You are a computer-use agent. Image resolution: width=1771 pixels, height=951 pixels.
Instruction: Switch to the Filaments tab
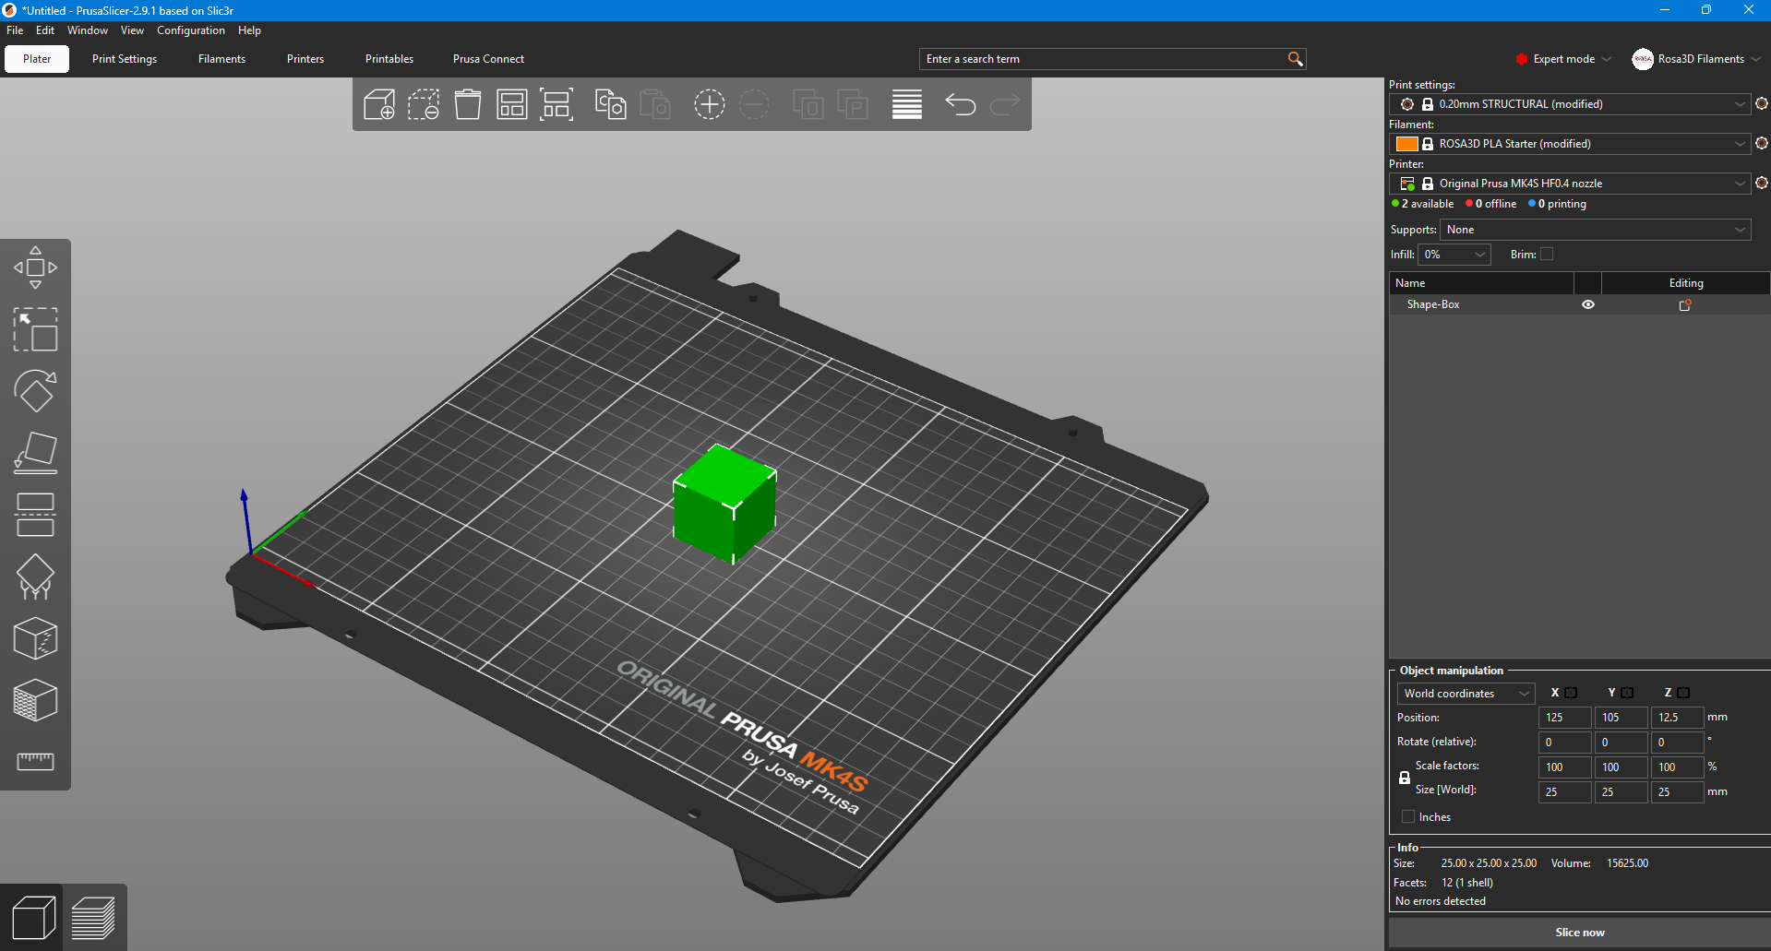coord(221,59)
